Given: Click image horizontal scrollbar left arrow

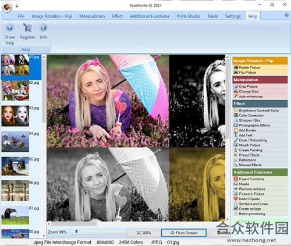Looking at the screenshot, I should tap(49, 224).
